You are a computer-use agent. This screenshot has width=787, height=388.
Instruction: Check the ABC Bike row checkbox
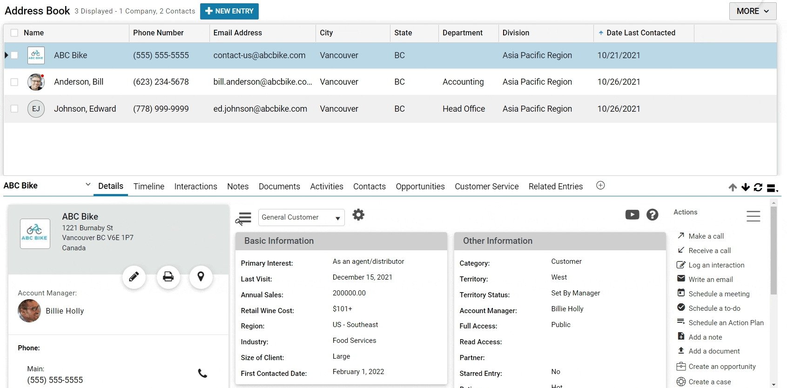[14, 55]
